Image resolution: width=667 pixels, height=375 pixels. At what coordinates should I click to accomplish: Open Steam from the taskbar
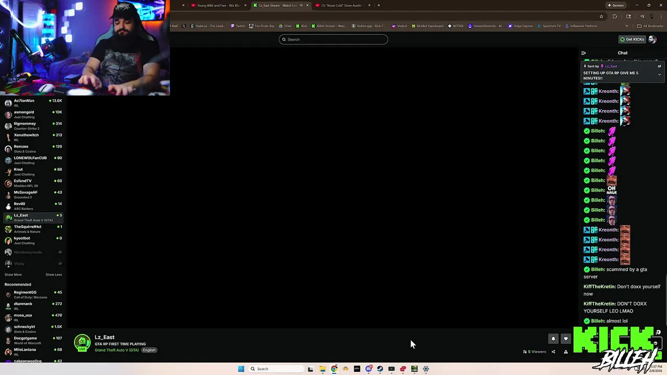coord(380,369)
